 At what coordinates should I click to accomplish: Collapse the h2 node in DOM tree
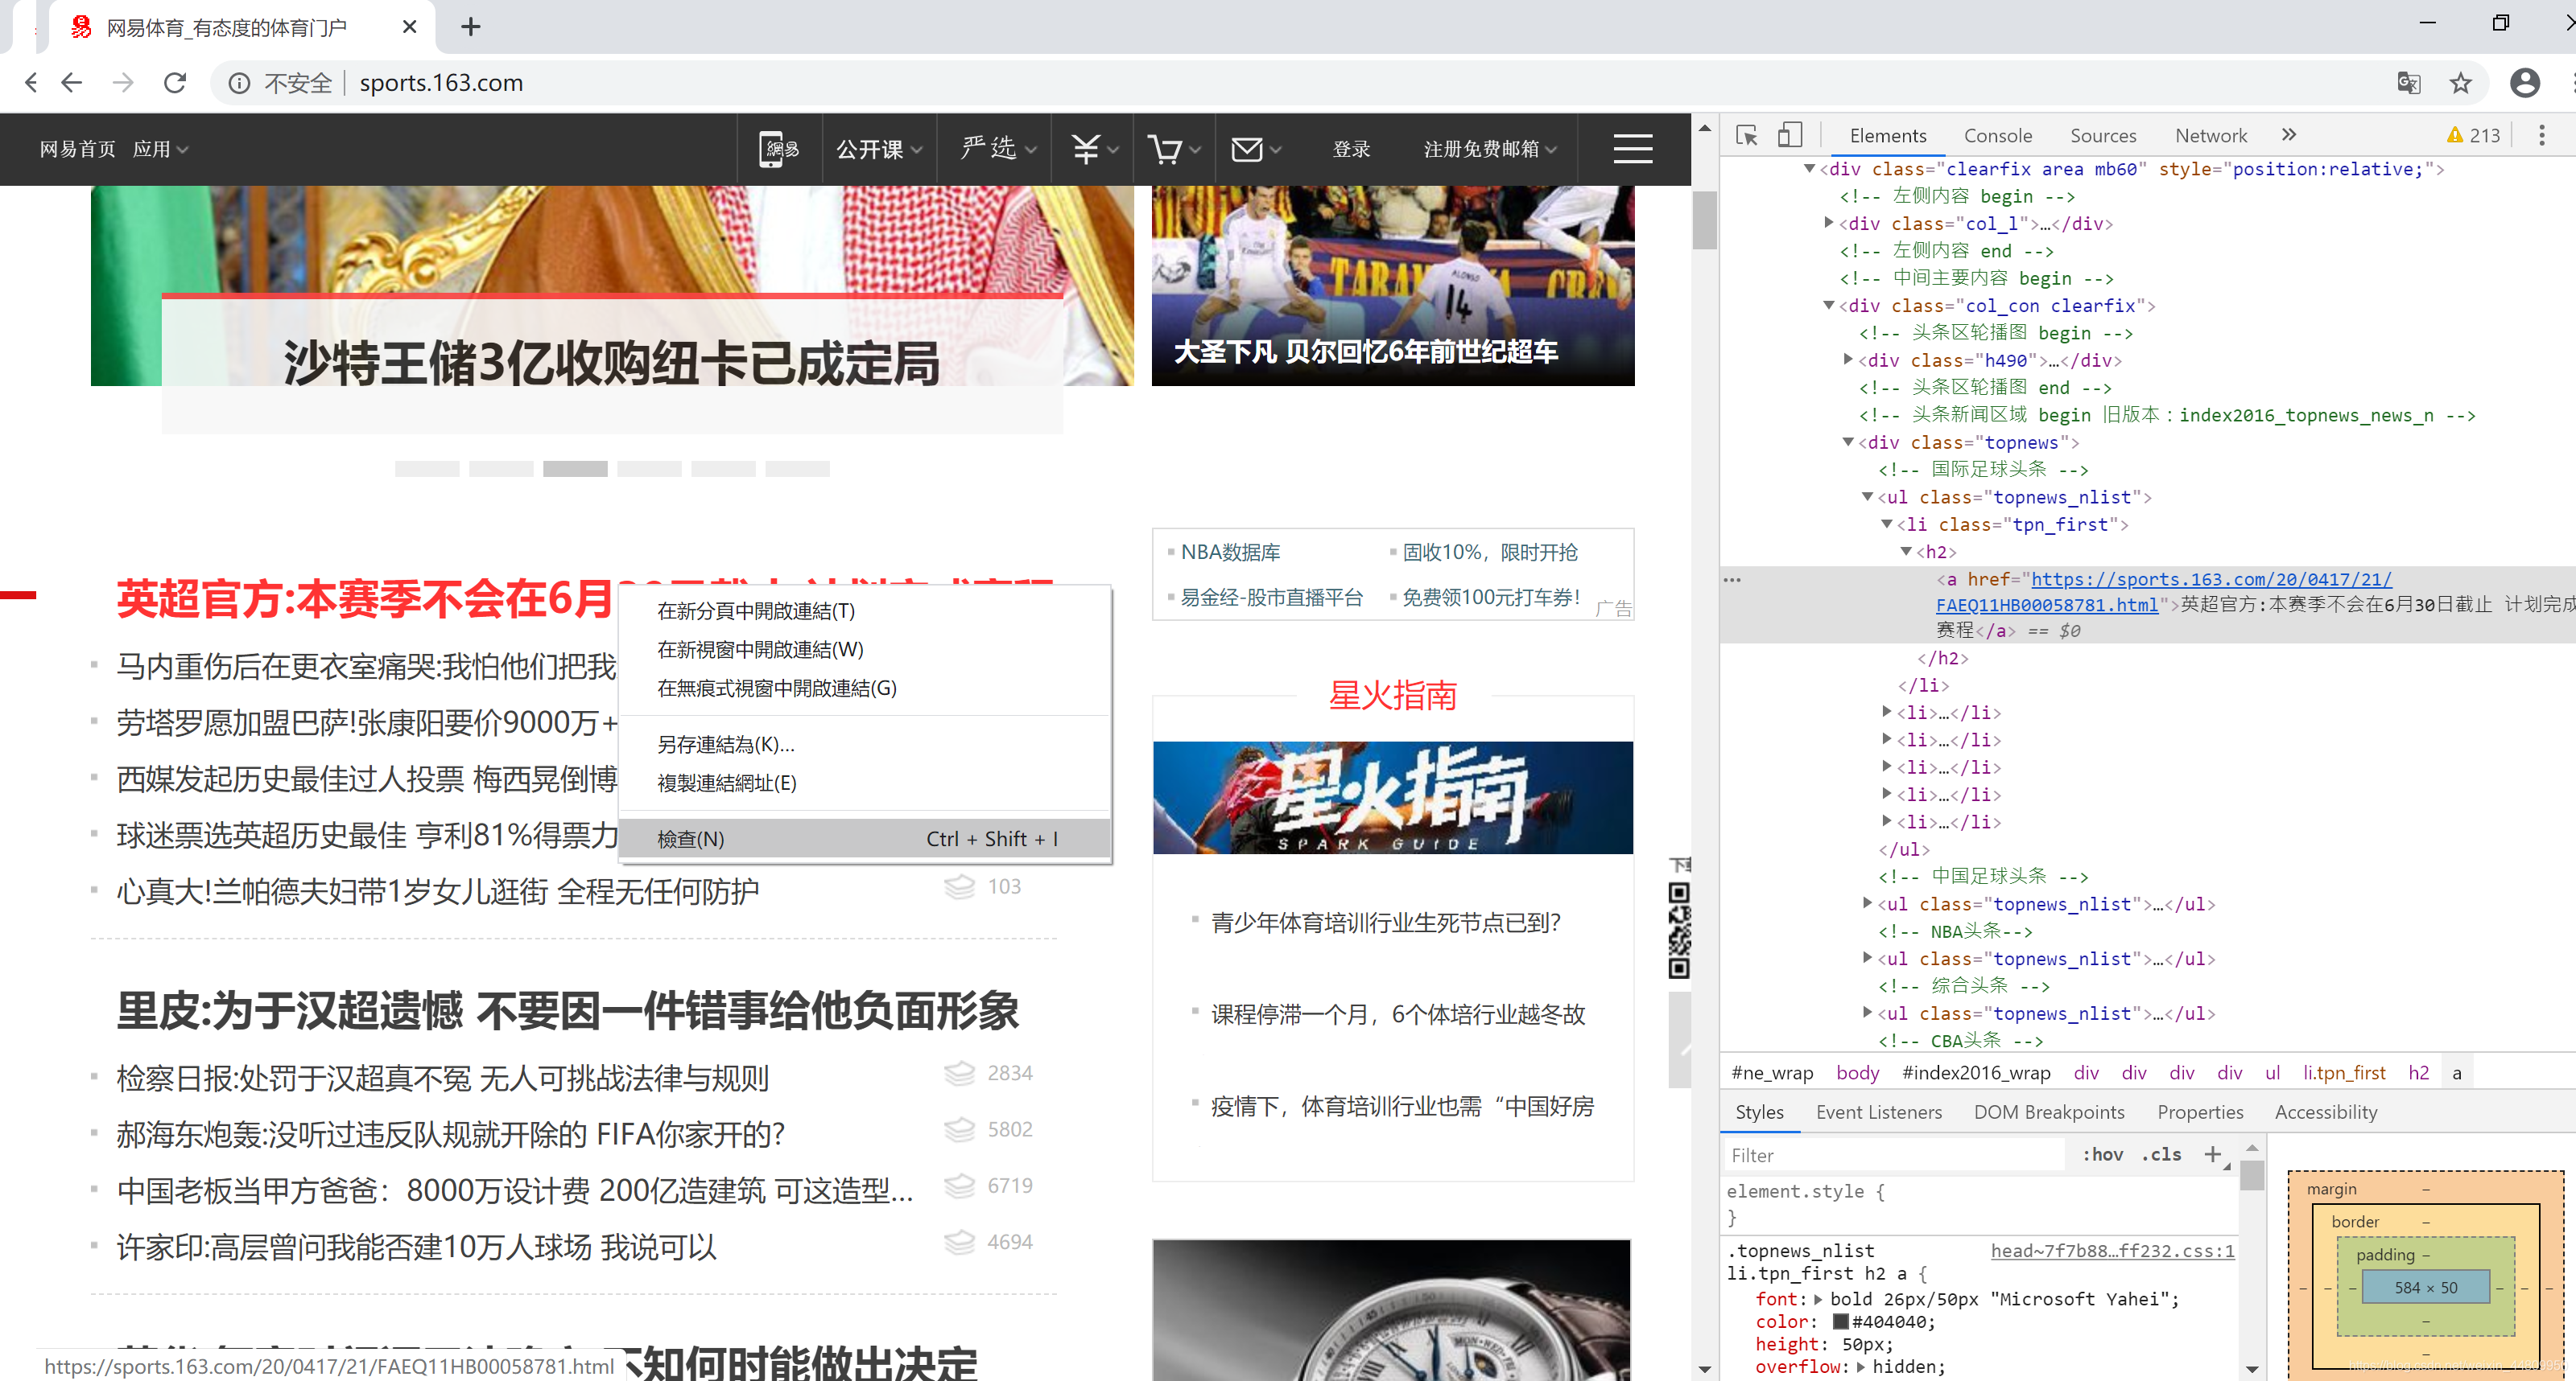[1906, 552]
